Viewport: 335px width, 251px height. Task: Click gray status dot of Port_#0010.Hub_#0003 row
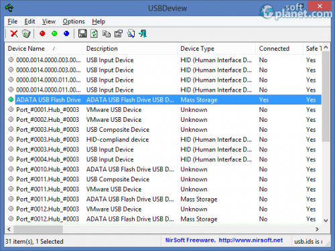click(x=11, y=169)
